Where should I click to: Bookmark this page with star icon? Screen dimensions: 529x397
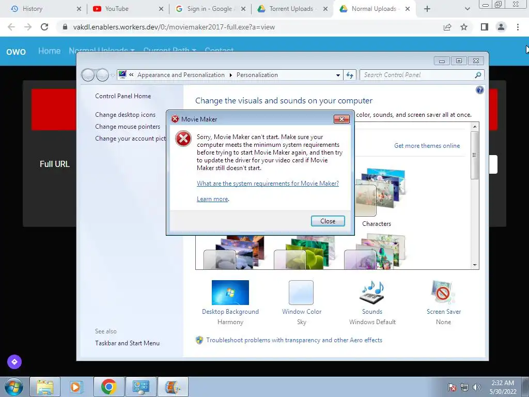[x=464, y=27]
